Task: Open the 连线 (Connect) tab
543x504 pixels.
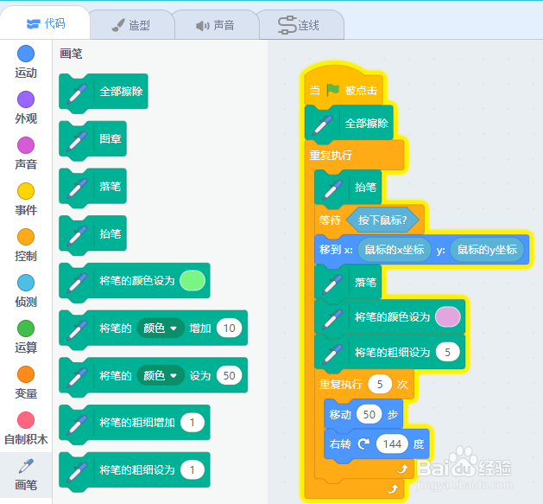Action: [x=300, y=25]
